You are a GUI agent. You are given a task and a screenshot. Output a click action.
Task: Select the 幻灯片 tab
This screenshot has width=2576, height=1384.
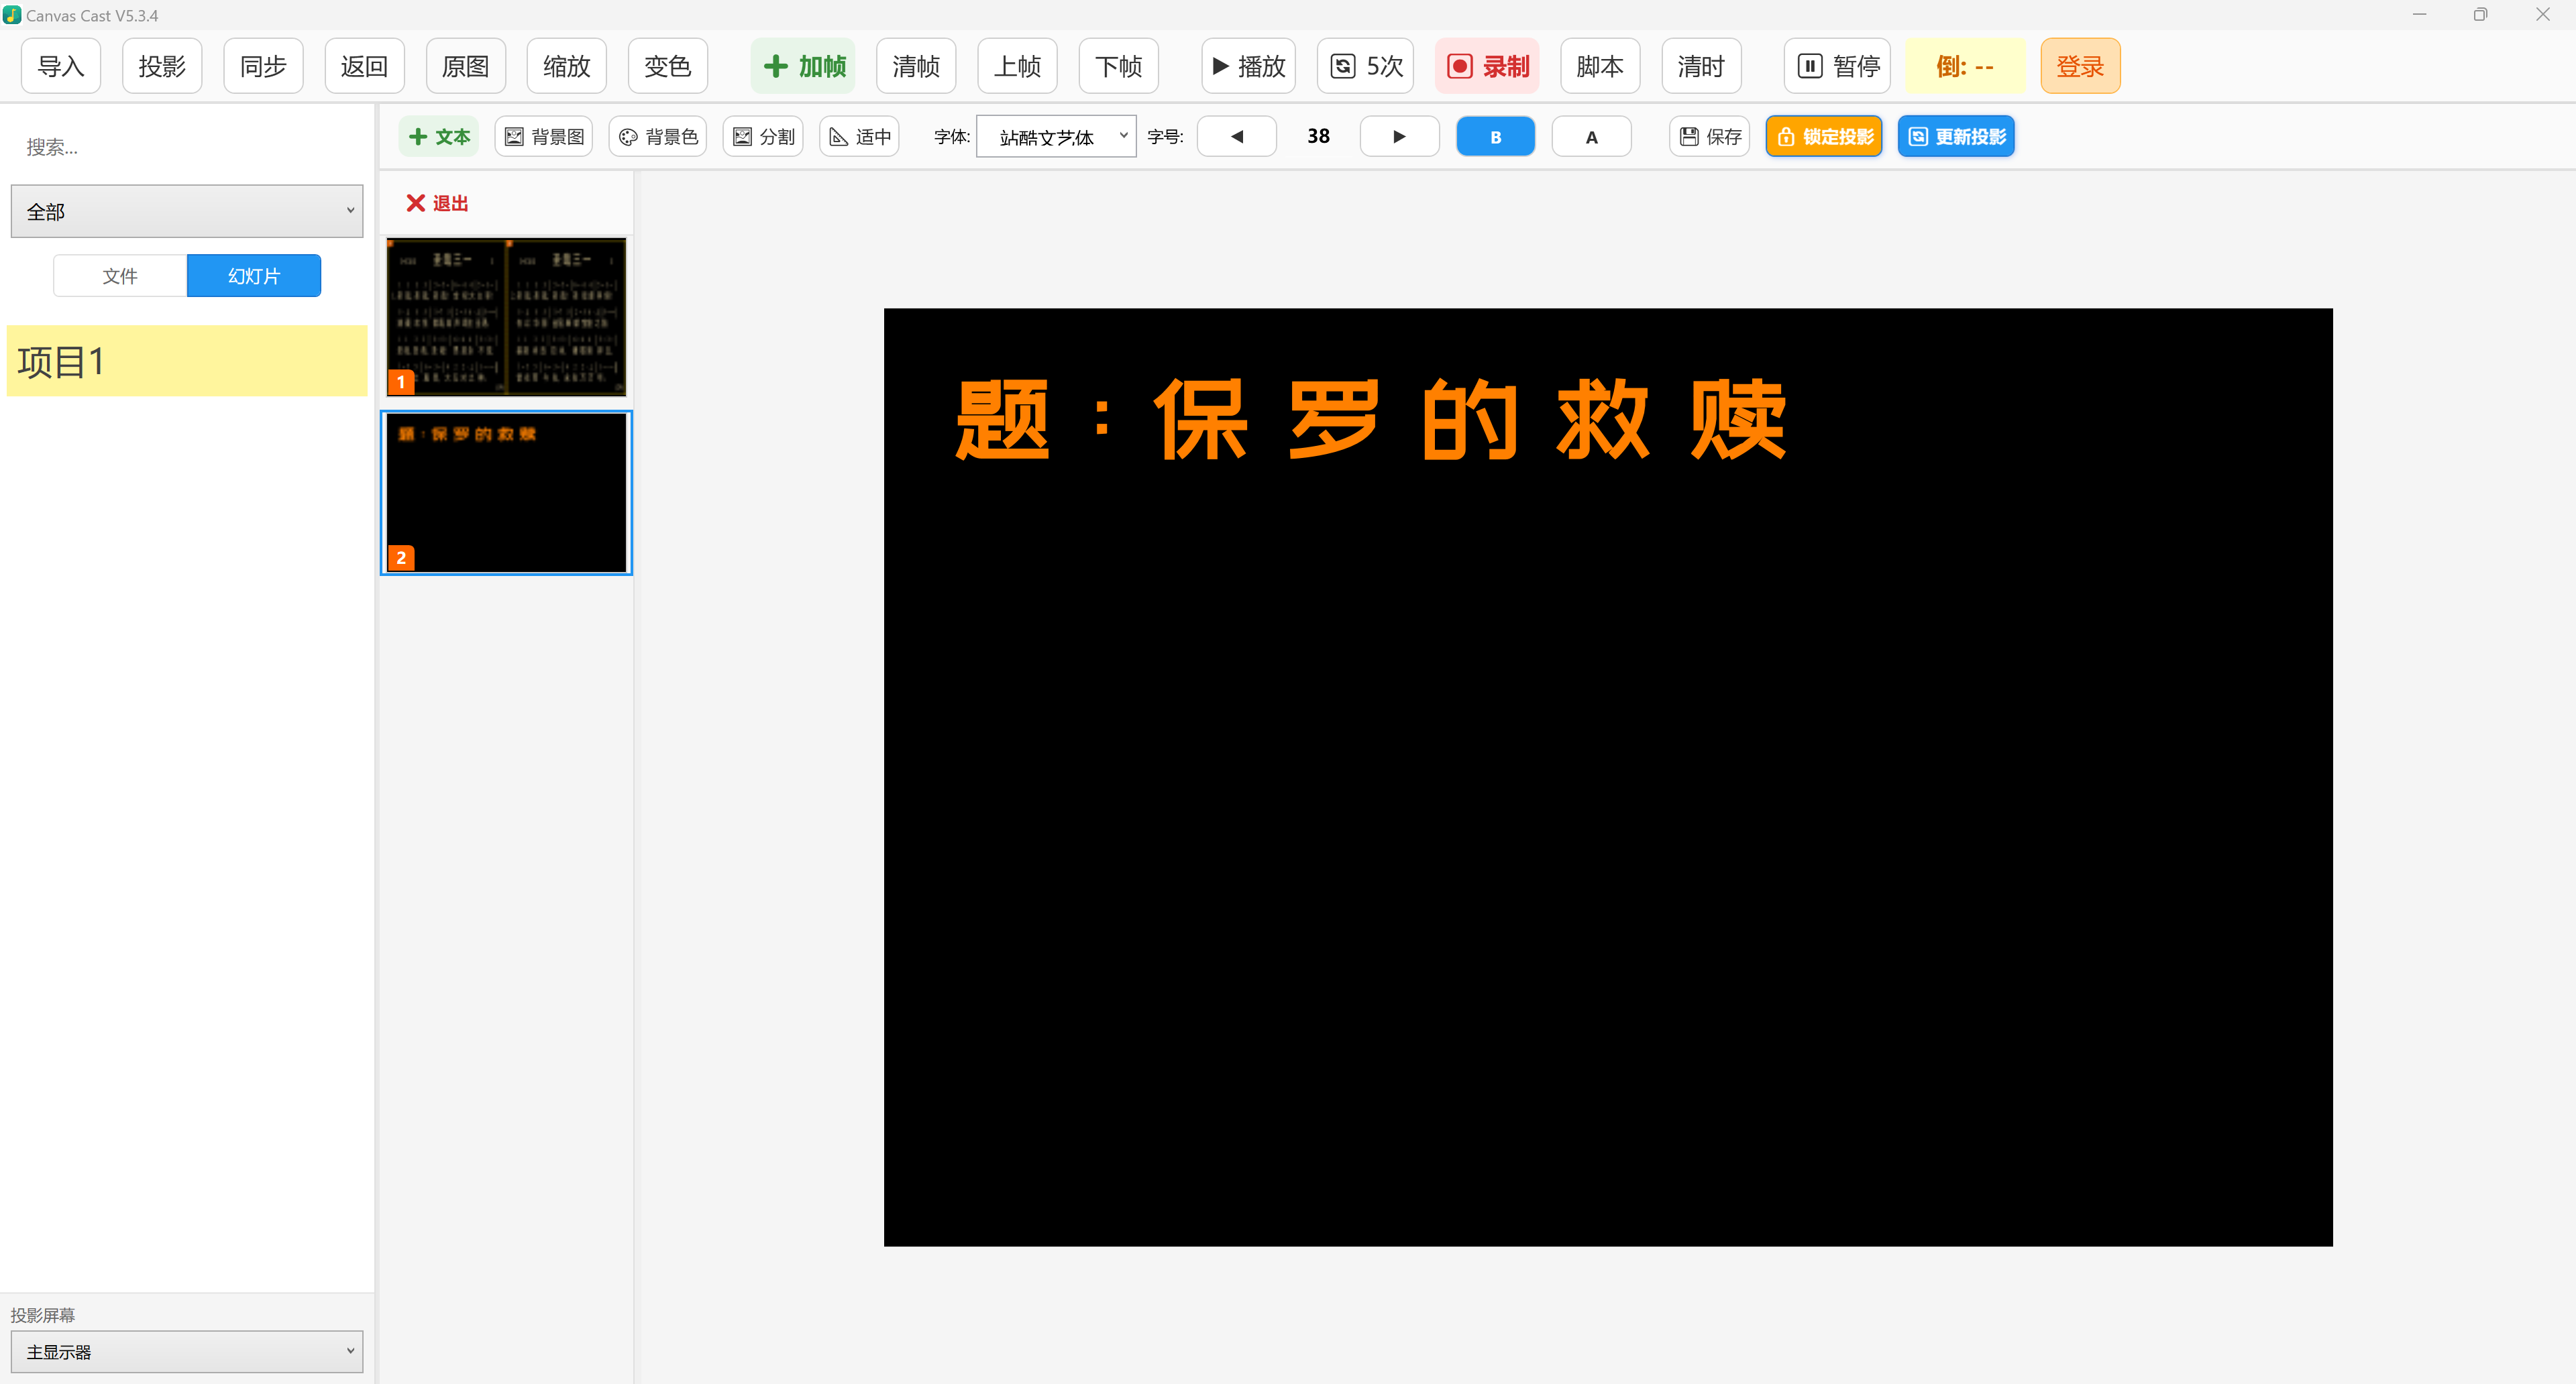point(253,275)
